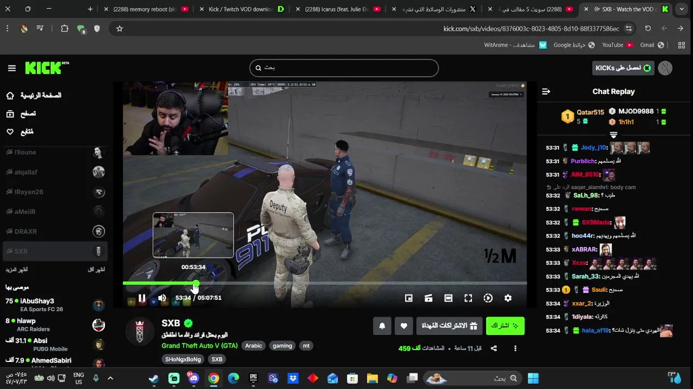The image size is (693, 389).
Task: Open user profile avatar menu
Action: [665, 68]
